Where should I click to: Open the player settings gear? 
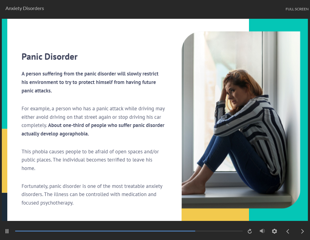[x=274, y=231]
